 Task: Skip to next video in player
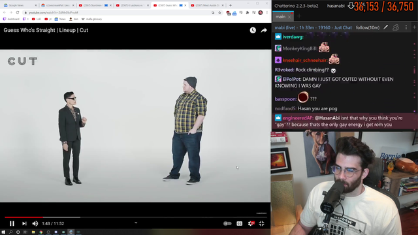coord(24,223)
